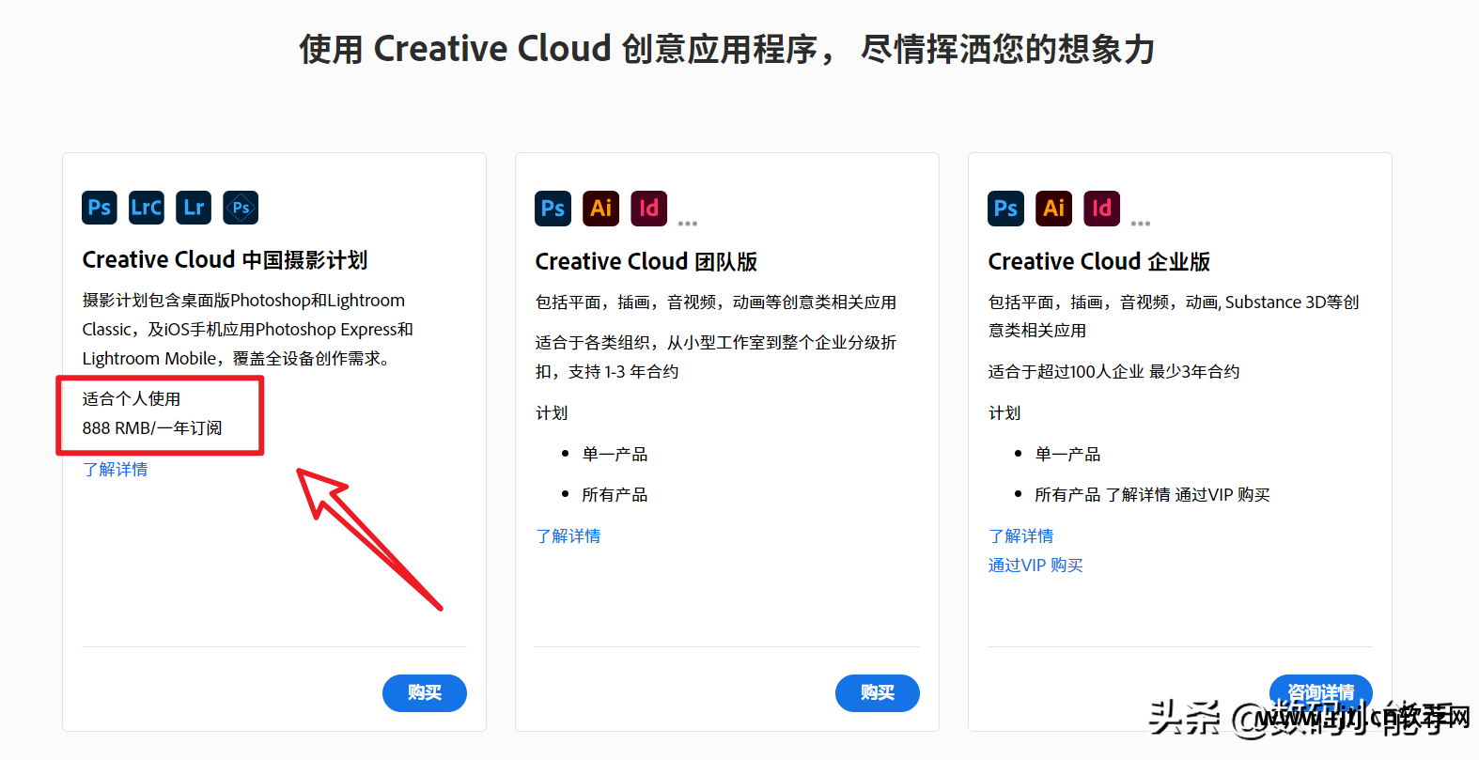This screenshot has width=1479, height=760.
Task: Click the Photoshop icon in the Photography plan card
Action: (100, 208)
